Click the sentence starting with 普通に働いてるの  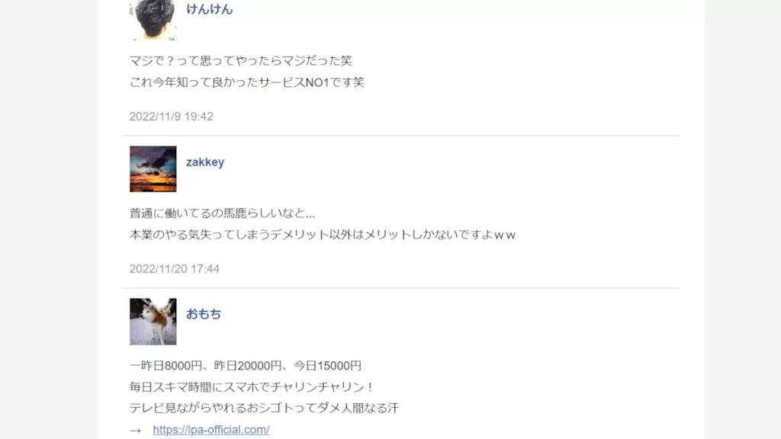[x=222, y=213]
